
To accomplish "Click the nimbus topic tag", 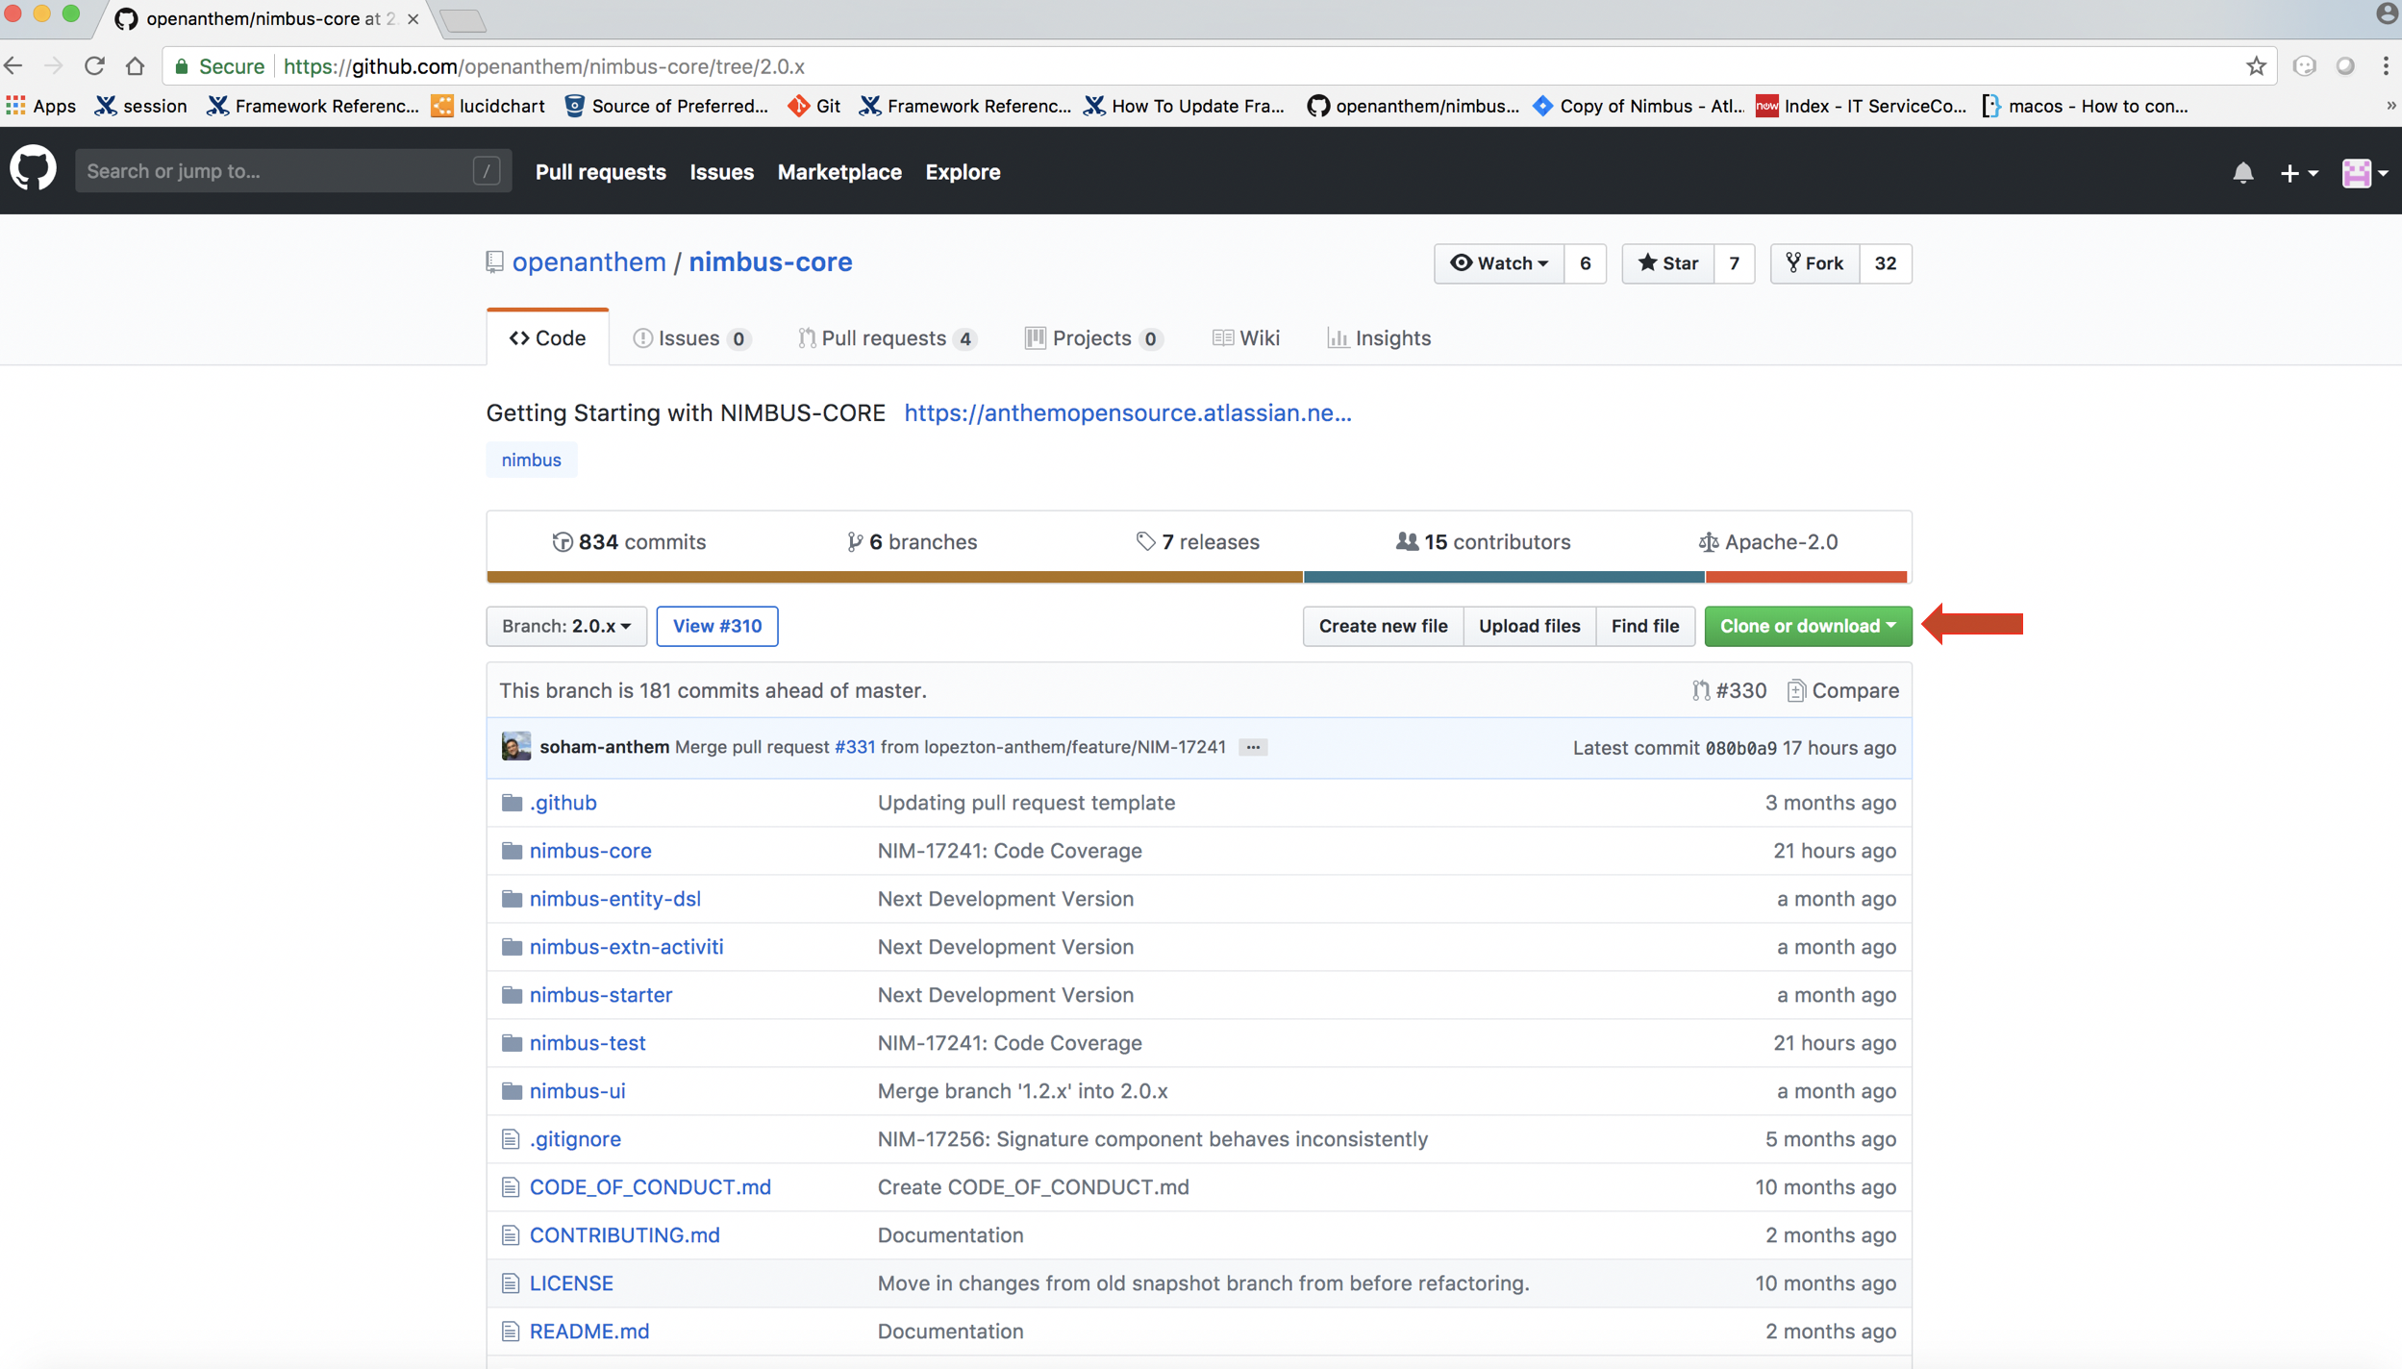I will (532, 460).
